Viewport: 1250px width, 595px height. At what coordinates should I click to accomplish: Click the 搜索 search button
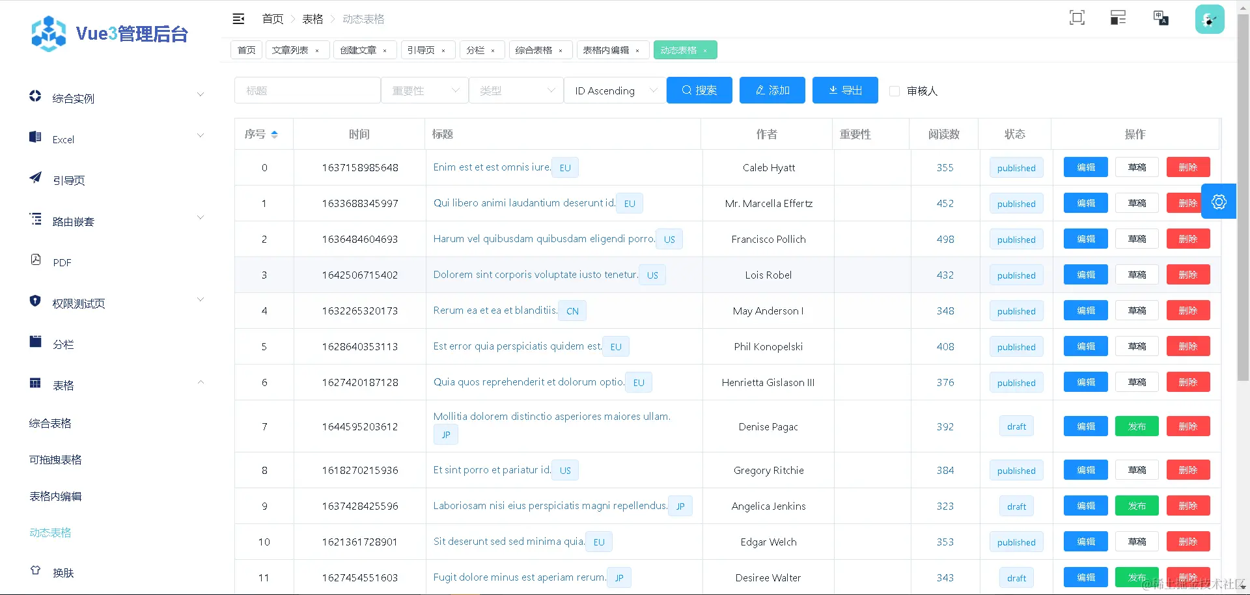click(x=699, y=90)
